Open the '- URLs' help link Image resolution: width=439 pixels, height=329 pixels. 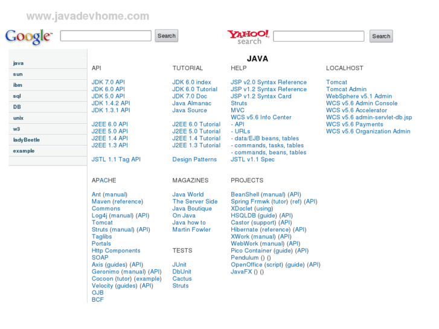point(240,131)
